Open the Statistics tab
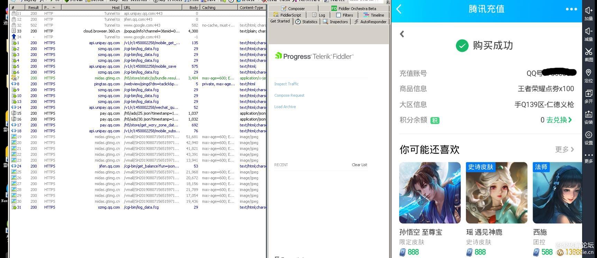Image resolution: width=597 pixels, height=258 pixels. [306, 22]
